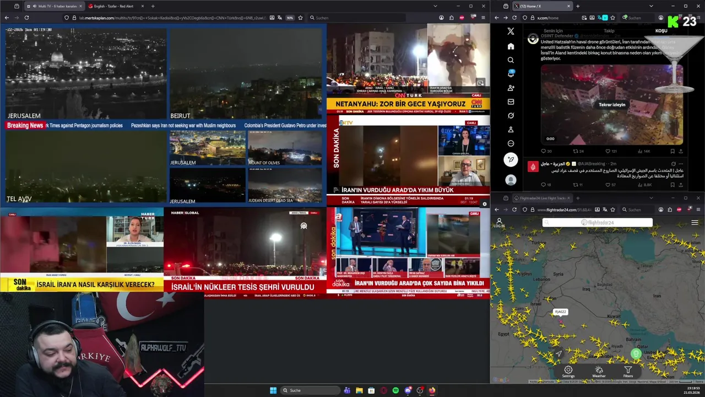The height and width of the screenshot is (397, 705).
Task: Click 90% zoom indicator in address bar
Action: (290, 18)
